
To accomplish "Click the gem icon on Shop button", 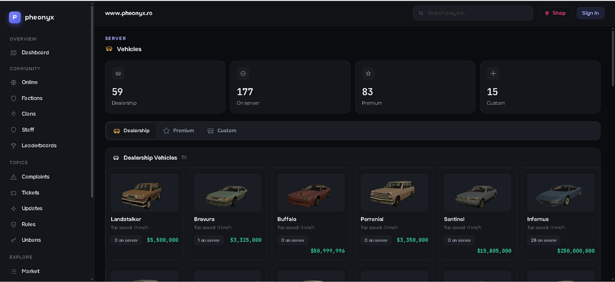I will 547,14.
